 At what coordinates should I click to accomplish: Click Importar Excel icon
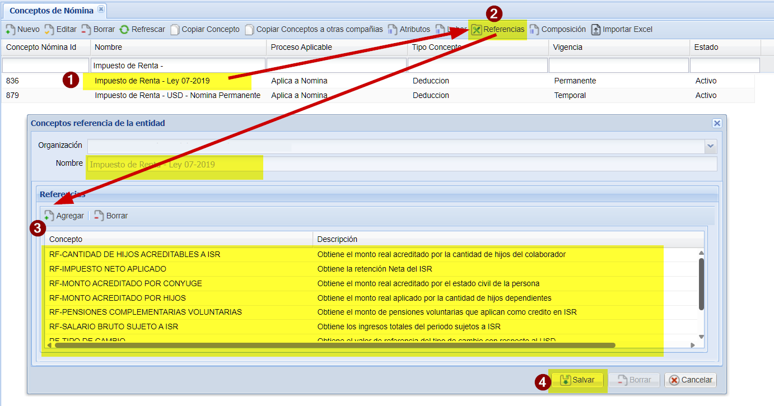596,30
